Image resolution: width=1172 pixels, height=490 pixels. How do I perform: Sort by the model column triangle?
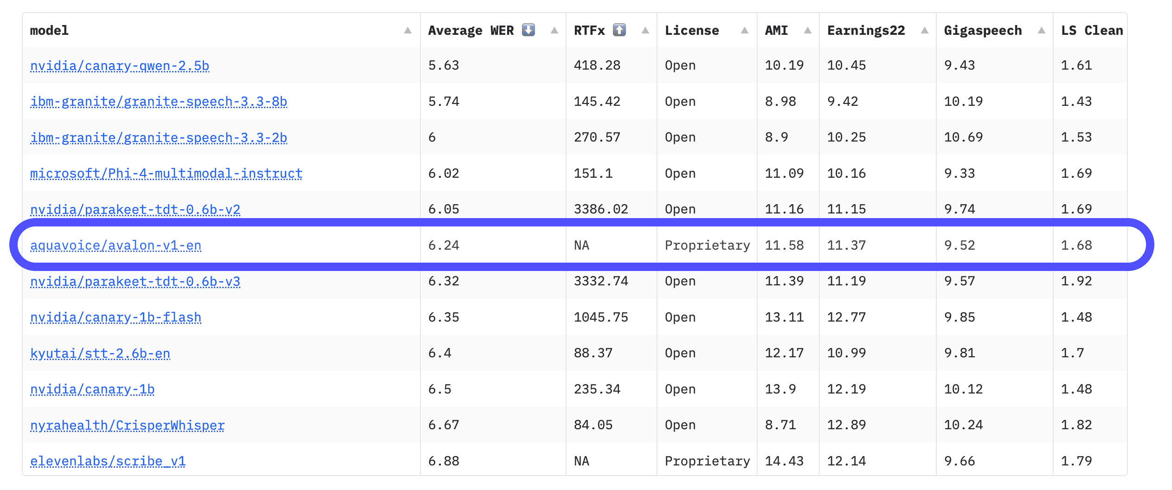[407, 31]
